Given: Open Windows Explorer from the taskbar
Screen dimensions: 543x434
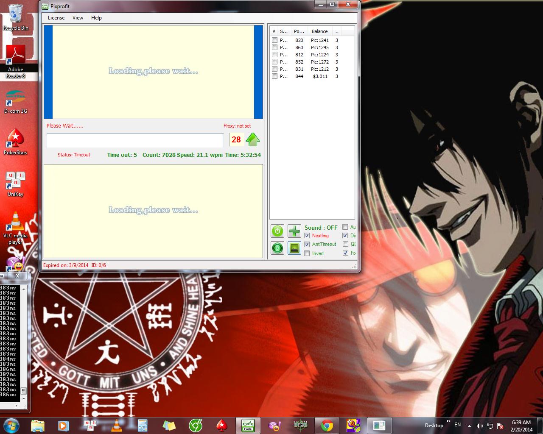Looking at the screenshot, I should [x=38, y=425].
